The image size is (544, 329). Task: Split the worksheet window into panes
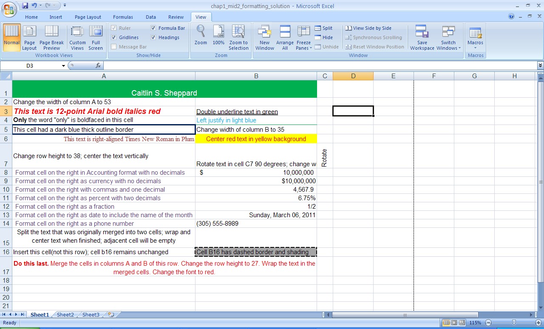pos(324,28)
